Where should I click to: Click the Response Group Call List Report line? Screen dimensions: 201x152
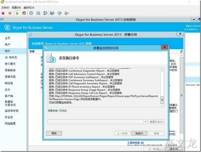[85, 93]
